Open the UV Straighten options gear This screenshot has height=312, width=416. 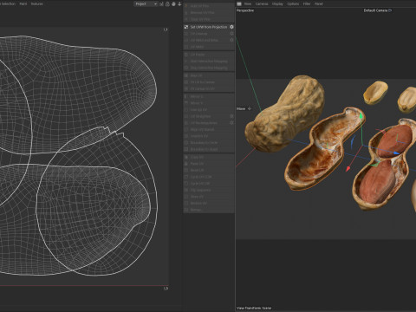[x=231, y=116]
